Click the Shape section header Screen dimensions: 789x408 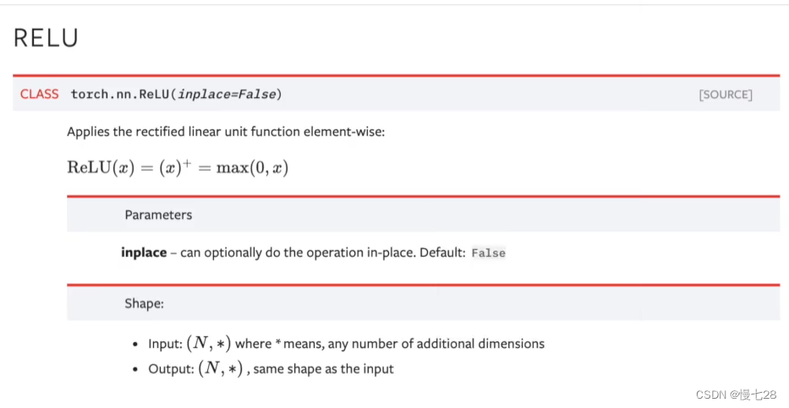[145, 303]
